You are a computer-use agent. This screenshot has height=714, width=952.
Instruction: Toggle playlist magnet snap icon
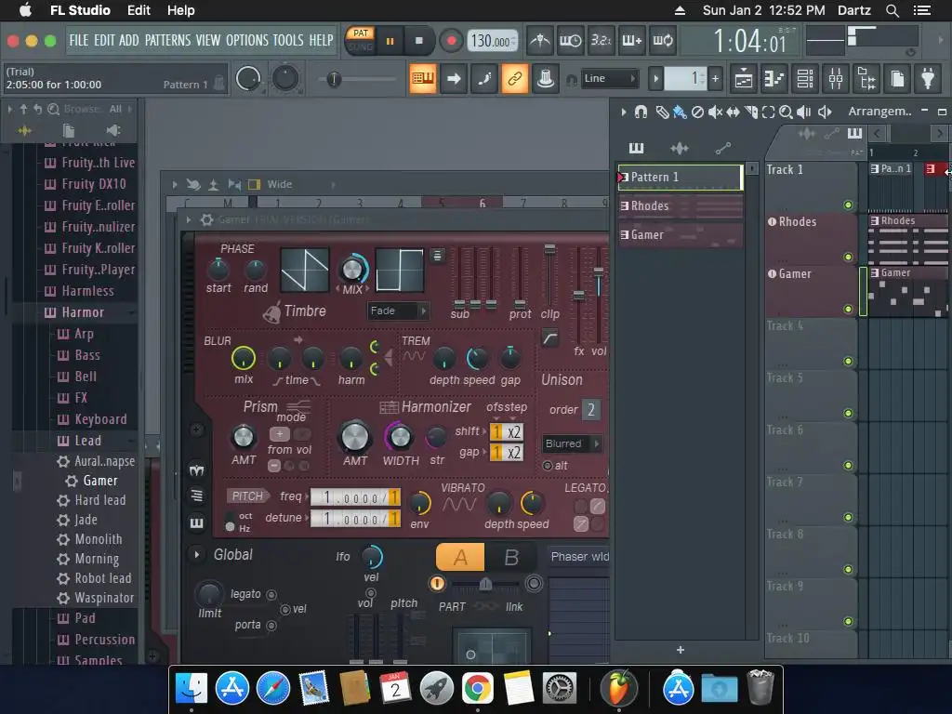[641, 112]
